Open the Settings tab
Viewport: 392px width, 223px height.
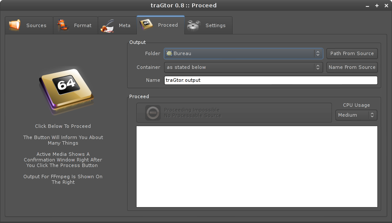pyautogui.click(x=208, y=25)
